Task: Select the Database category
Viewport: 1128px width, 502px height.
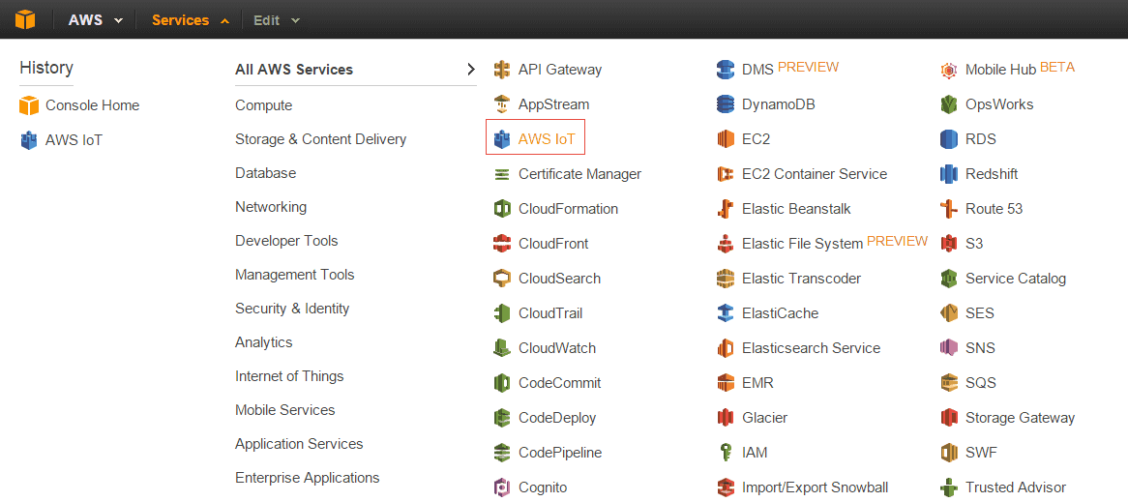Action: point(265,172)
